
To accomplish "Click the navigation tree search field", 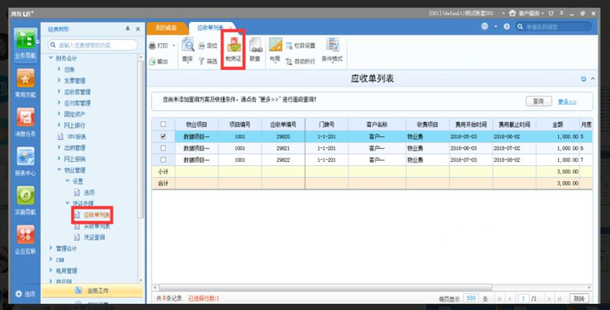I will click(x=92, y=45).
